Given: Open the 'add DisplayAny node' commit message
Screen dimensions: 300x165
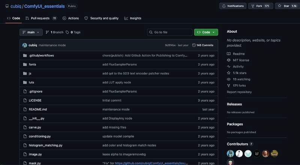Looking at the screenshot, I should tap(117, 118).
